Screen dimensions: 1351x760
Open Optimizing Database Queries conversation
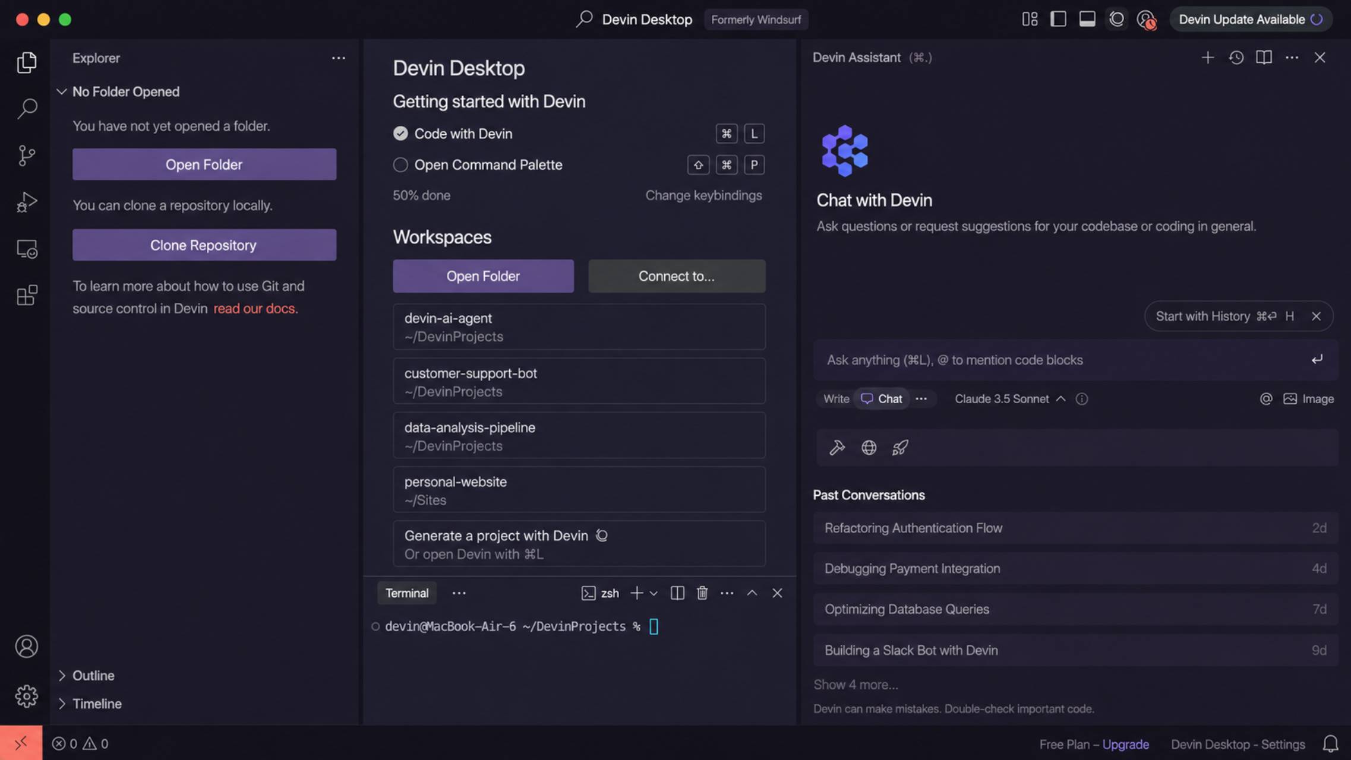pyautogui.click(x=1075, y=609)
